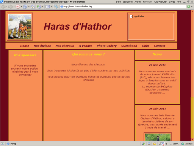Click the page scrollbar up arrow
Image resolution: width=194 pixels, height=146 pixels.
point(192,12)
